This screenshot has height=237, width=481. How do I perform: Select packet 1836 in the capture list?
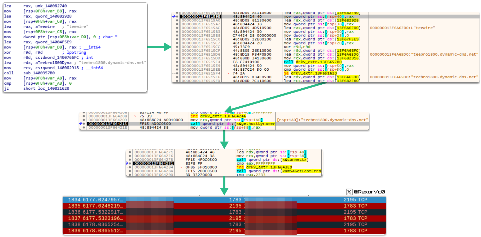tap(224, 212)
